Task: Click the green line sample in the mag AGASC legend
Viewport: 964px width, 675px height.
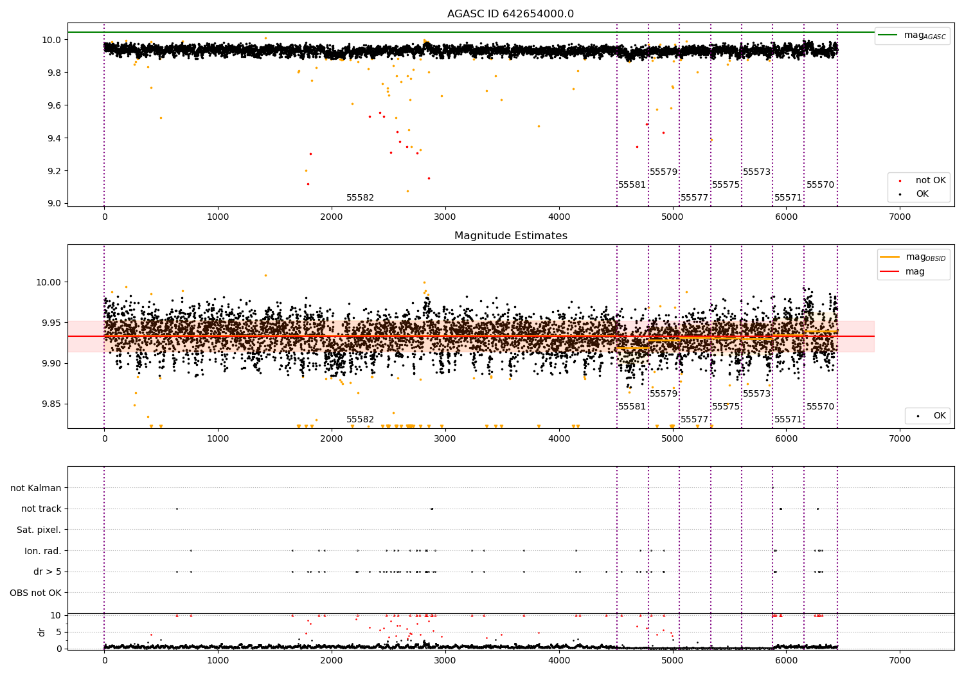Action: tap(888, 35)
